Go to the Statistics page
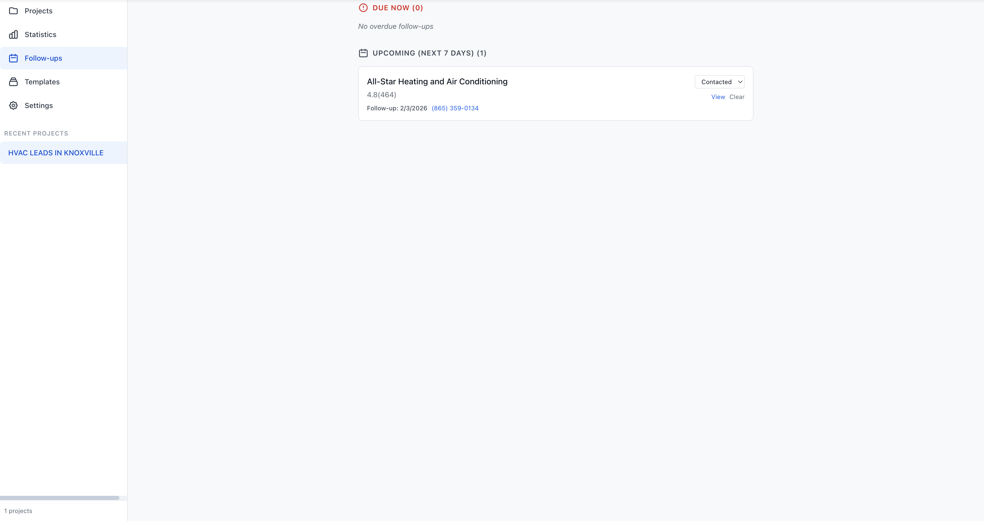984x521 pixels. coord(40,35)
